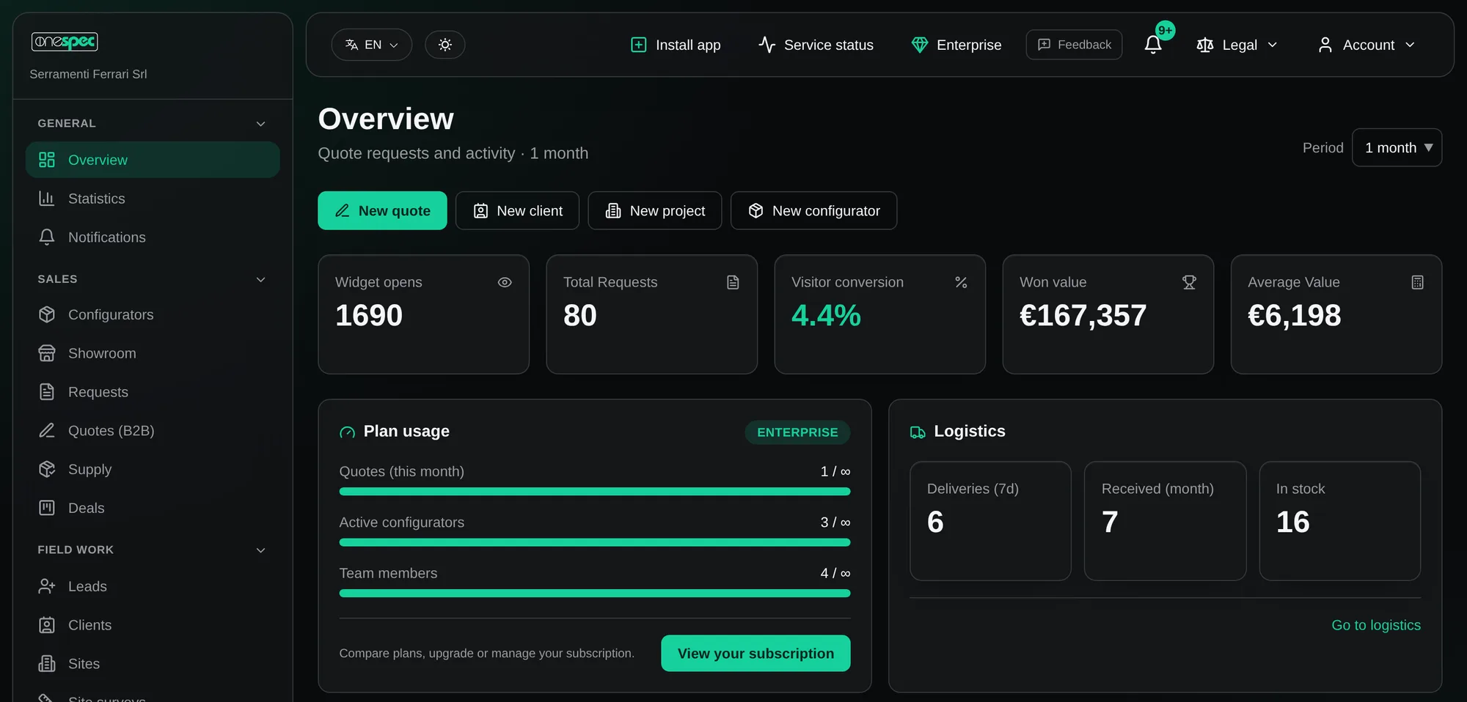Click the onespec logo
Screen dimensions: 1467x702
tap(65, 42)
